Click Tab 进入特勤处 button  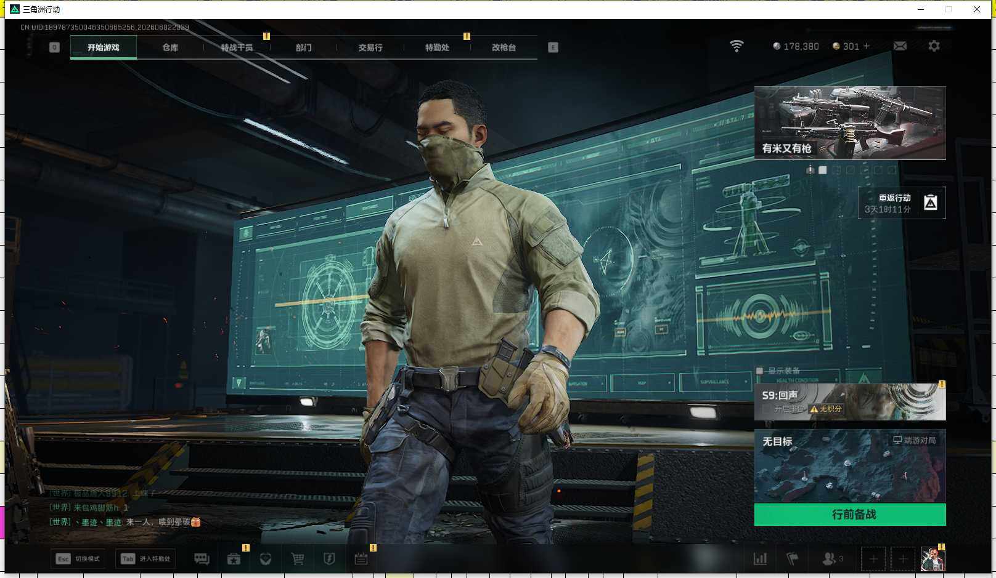click(x=146, y=558)
